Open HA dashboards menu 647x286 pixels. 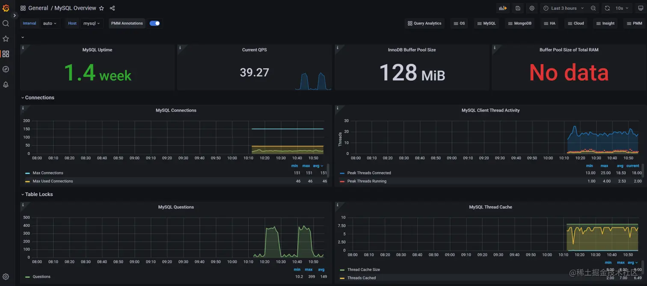(549, 24)
